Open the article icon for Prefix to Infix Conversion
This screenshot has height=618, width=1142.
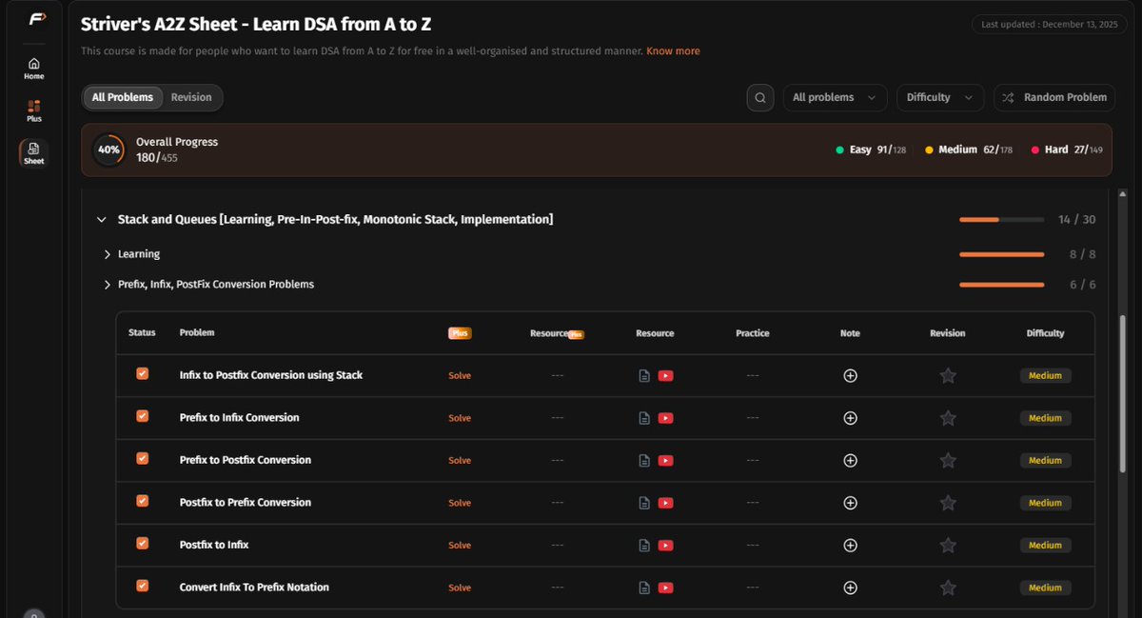[644, 418]
